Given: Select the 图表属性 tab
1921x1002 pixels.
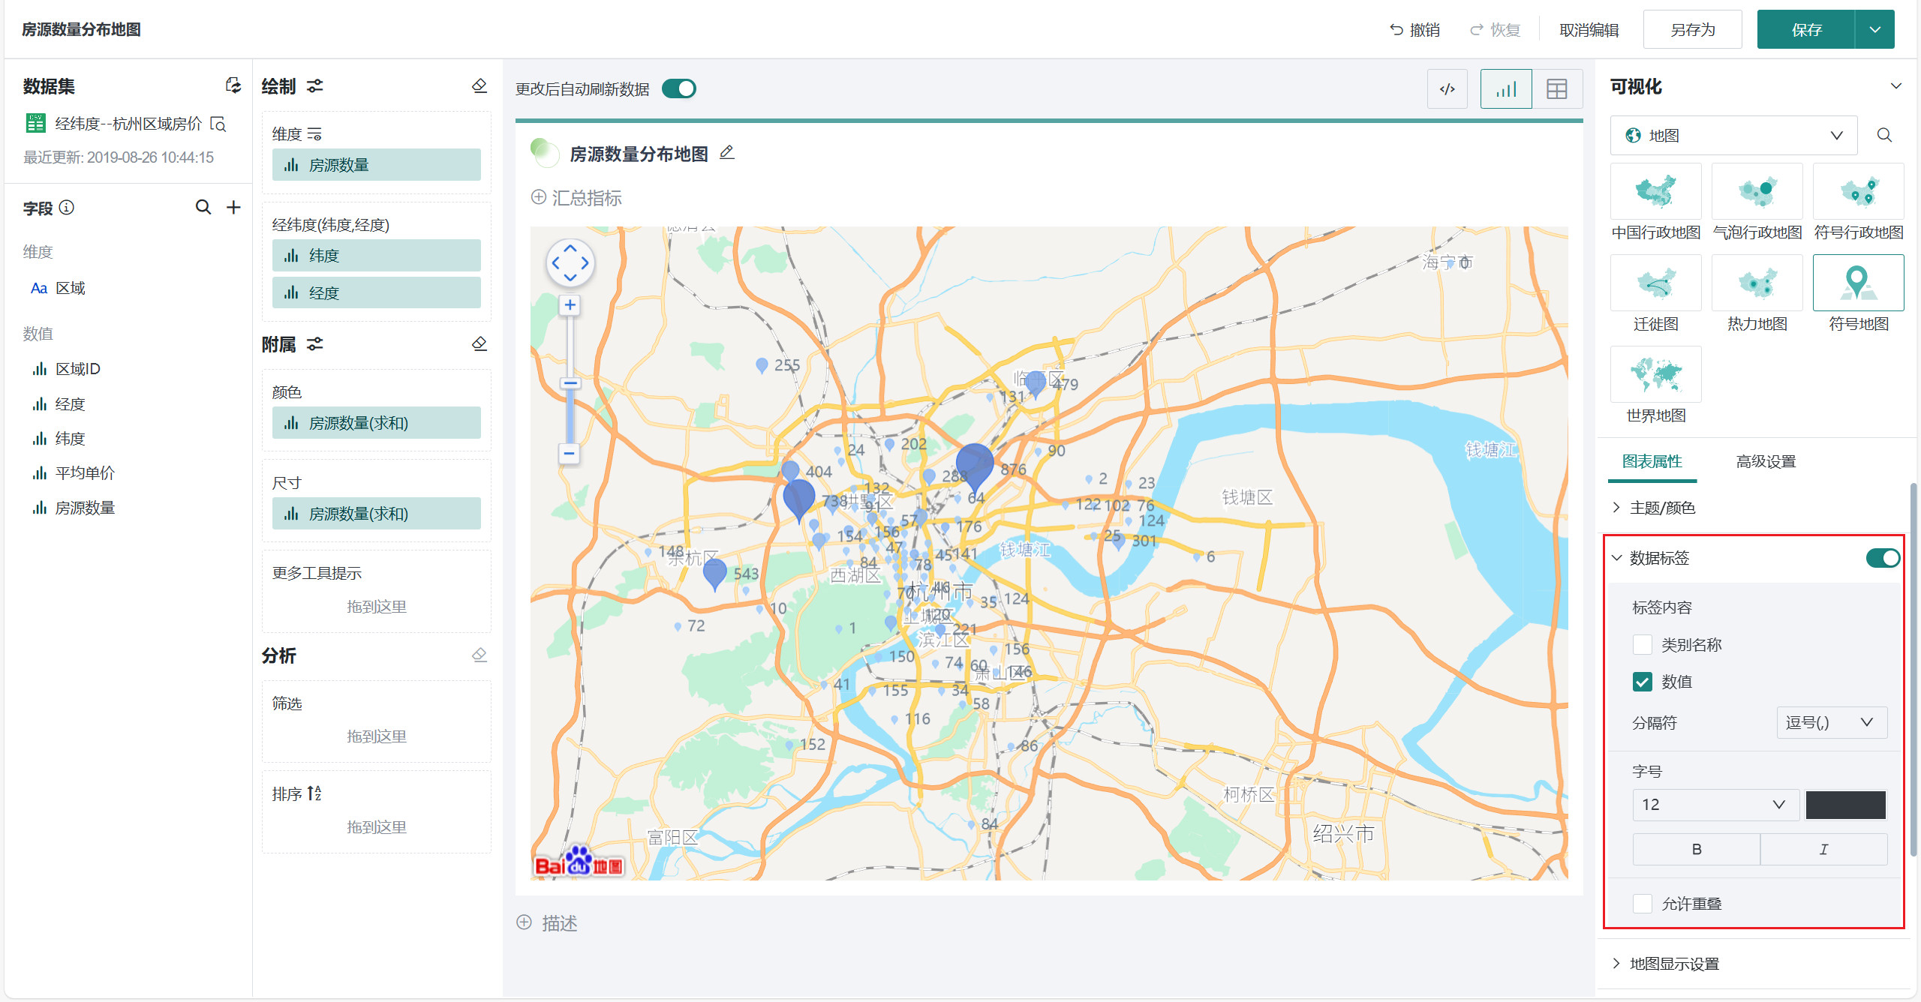Looking at the screenshot, I should click(1652, 461).
